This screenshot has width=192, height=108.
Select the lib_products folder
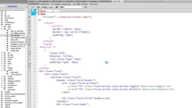point(9,18)
